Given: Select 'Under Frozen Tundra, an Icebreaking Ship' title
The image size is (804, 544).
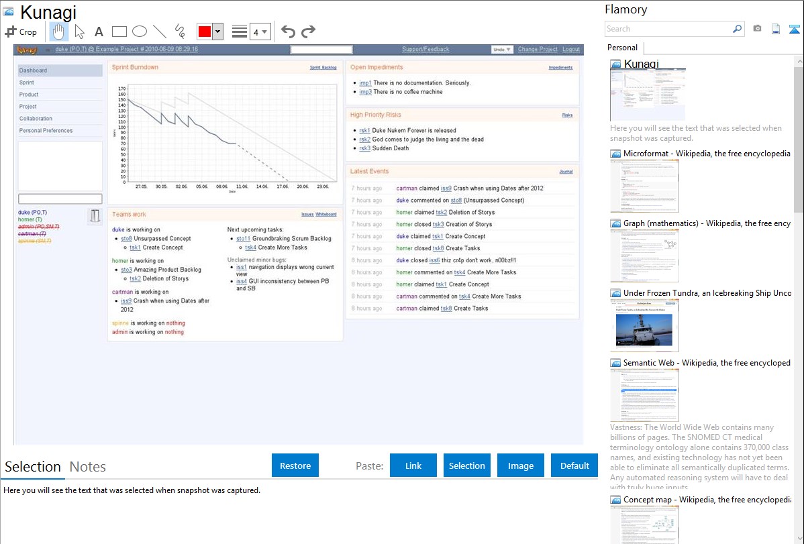Looking at the screenshot, I should 707,292.
